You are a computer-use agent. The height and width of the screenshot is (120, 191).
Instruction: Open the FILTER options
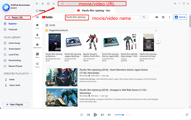pos(50,25)
